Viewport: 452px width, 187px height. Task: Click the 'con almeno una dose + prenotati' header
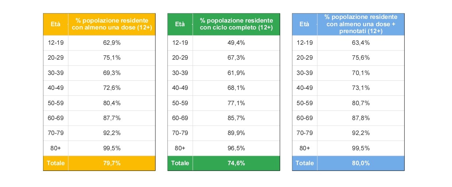point(361,24)
